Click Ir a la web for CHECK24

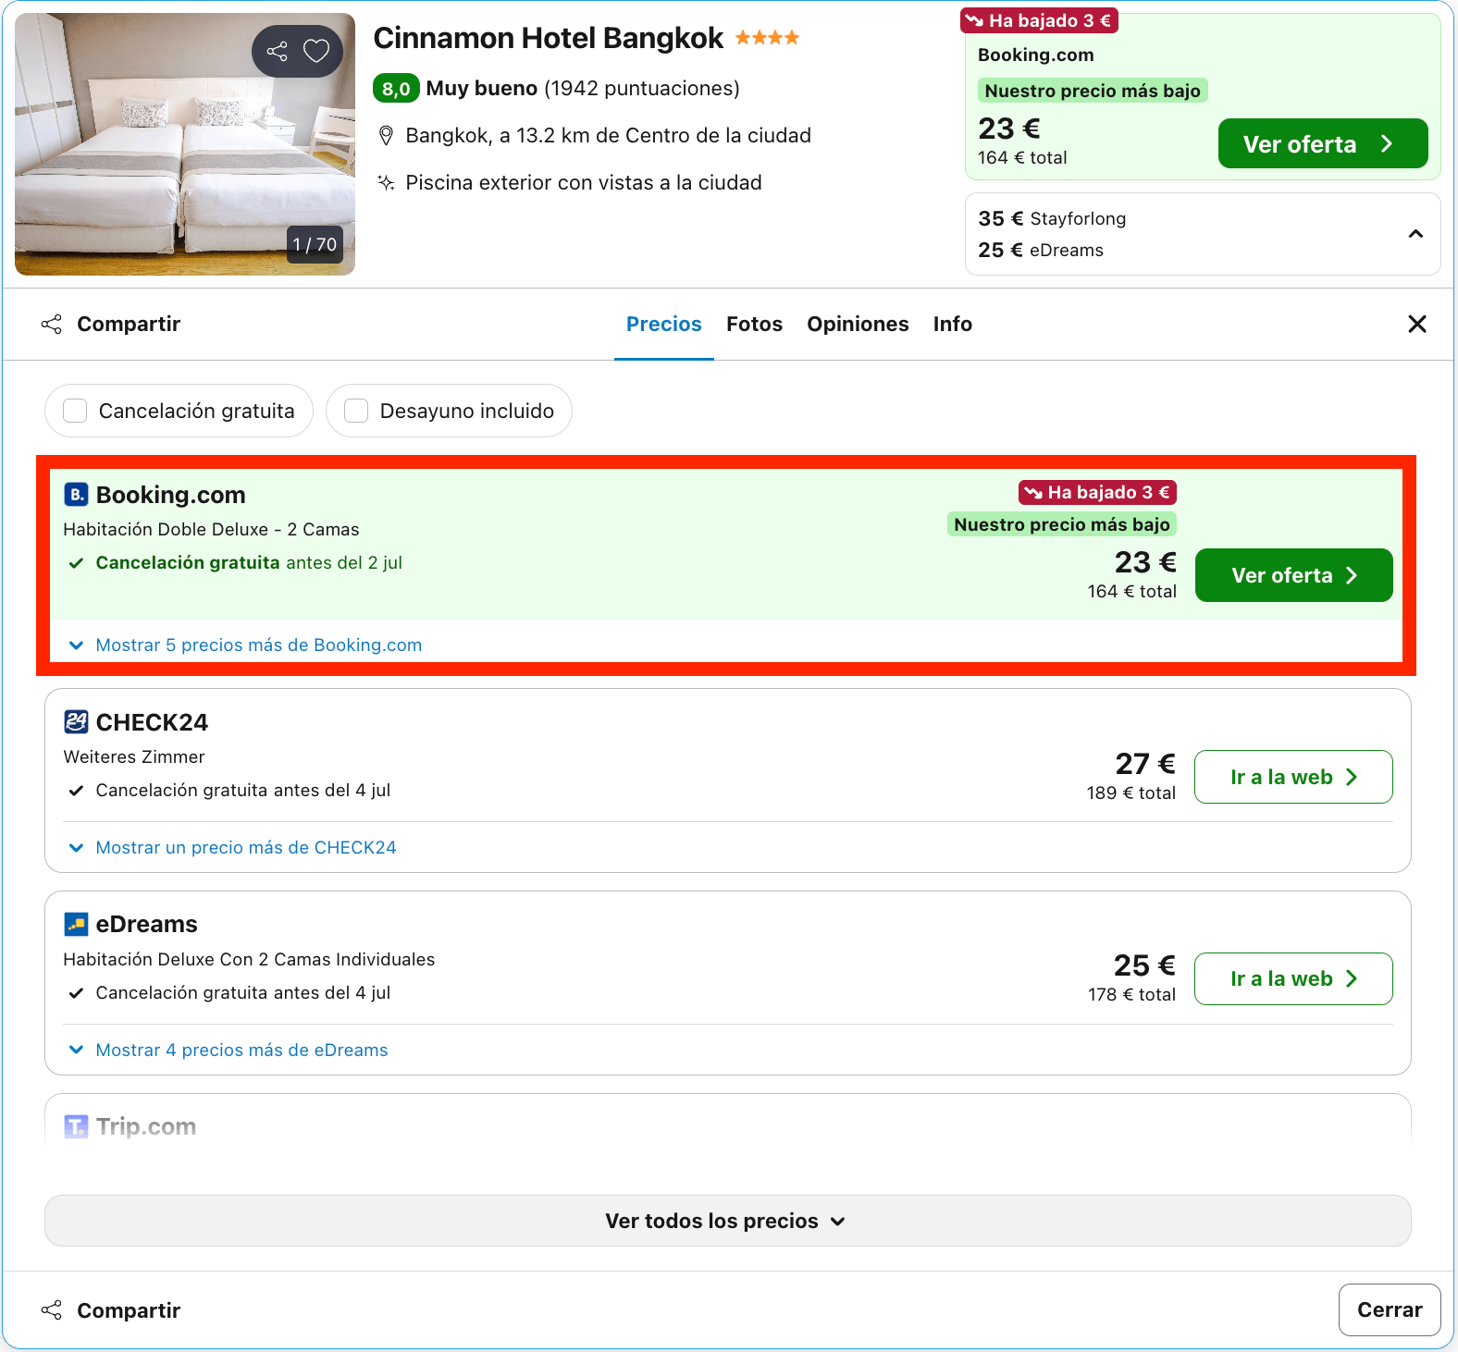coord(1293,777)
